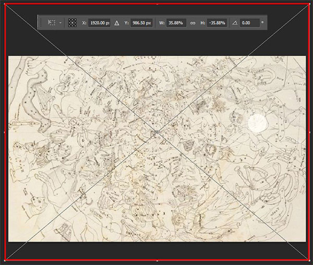
Task: Click the Free Transform tool icon
Action: [x=52, y=22]
